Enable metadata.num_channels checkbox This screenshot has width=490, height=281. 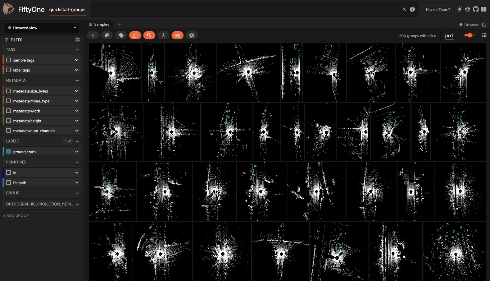pos(9,131)
